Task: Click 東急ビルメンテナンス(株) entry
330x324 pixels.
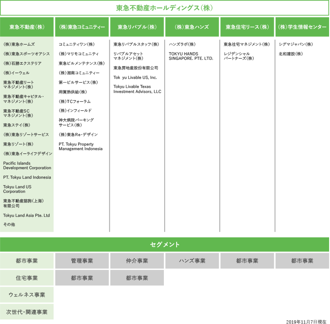Action: point(82,64)
